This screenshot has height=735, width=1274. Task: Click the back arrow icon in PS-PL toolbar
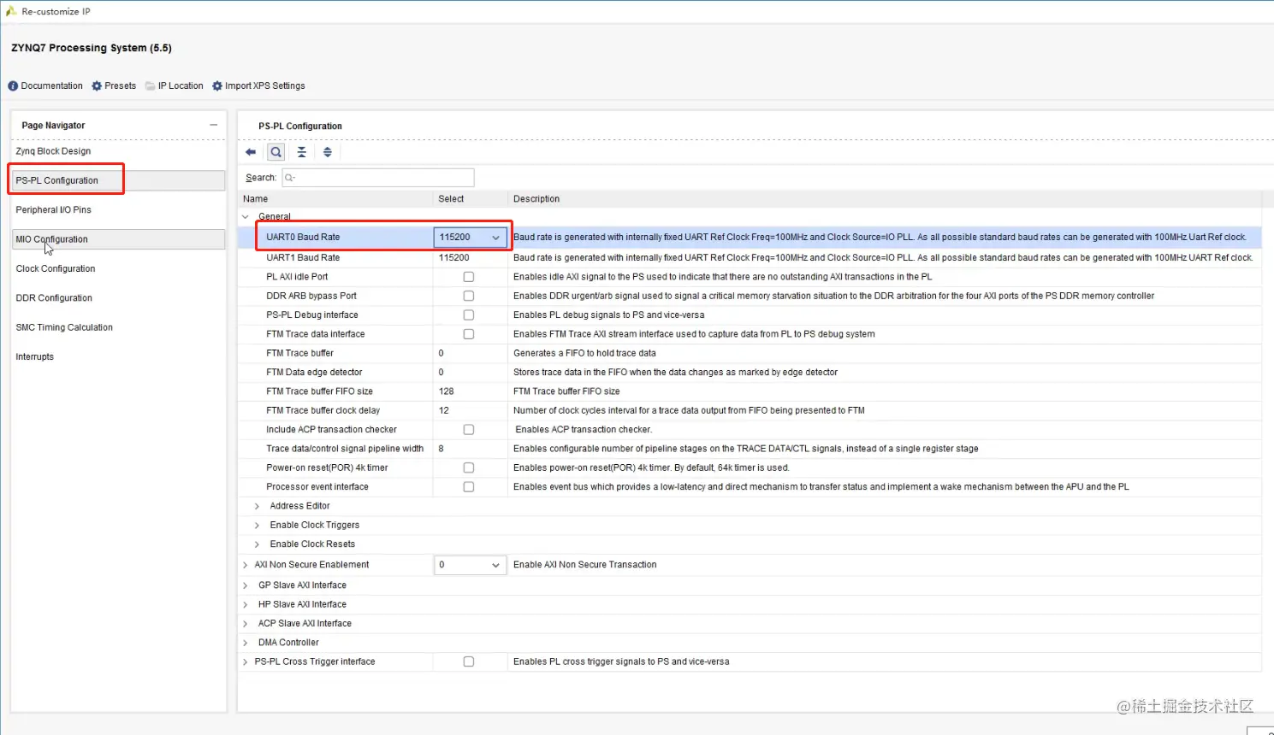pyautogui.click(x=251, y=152)
